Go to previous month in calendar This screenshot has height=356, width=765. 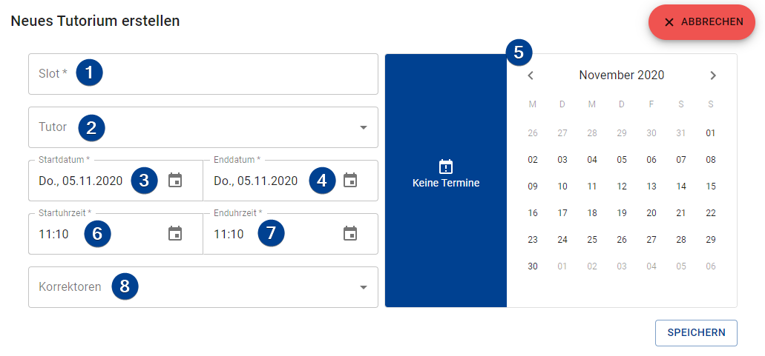531,75
